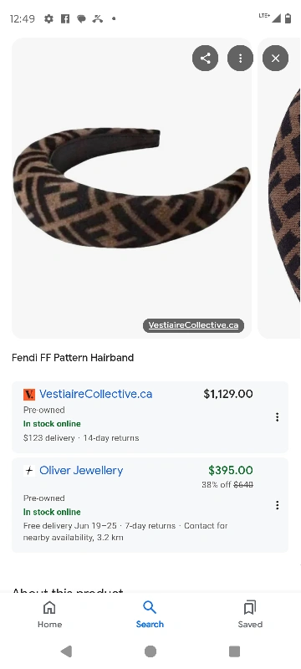View the next product photo on right
The image size is (301, 669).
point(279,188)
